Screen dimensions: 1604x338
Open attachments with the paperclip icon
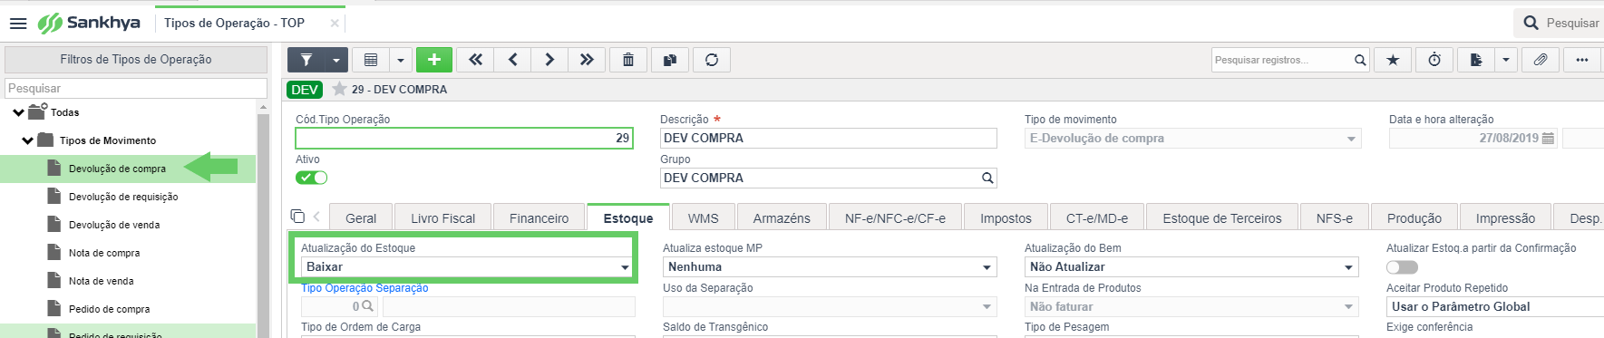point(1541,60)
